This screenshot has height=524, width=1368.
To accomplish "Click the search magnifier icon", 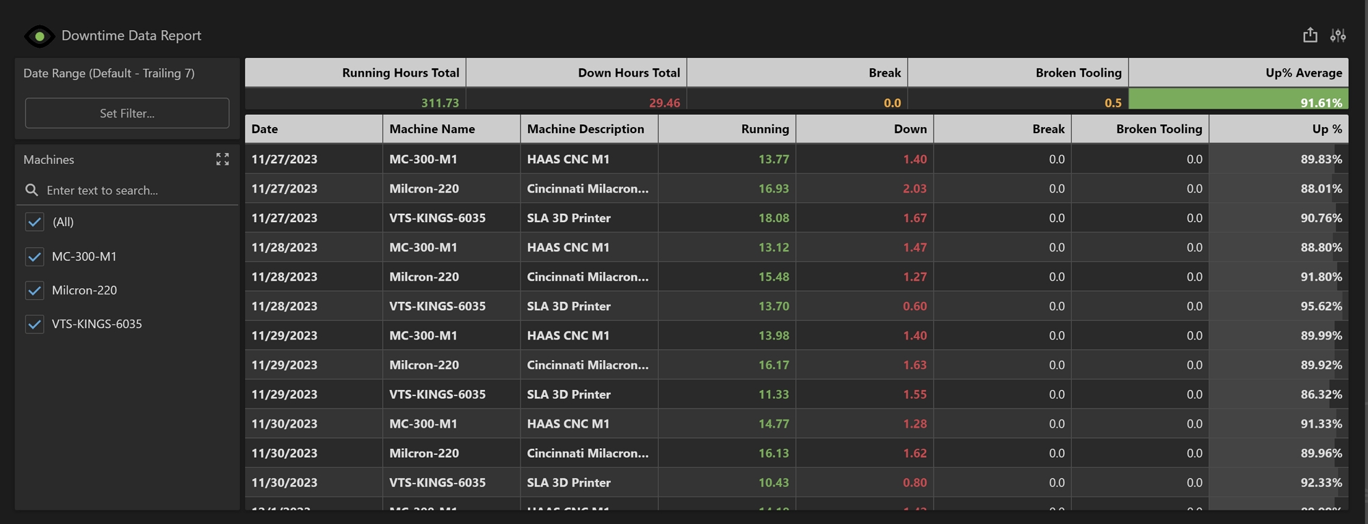I will click(x=31, y=190).
